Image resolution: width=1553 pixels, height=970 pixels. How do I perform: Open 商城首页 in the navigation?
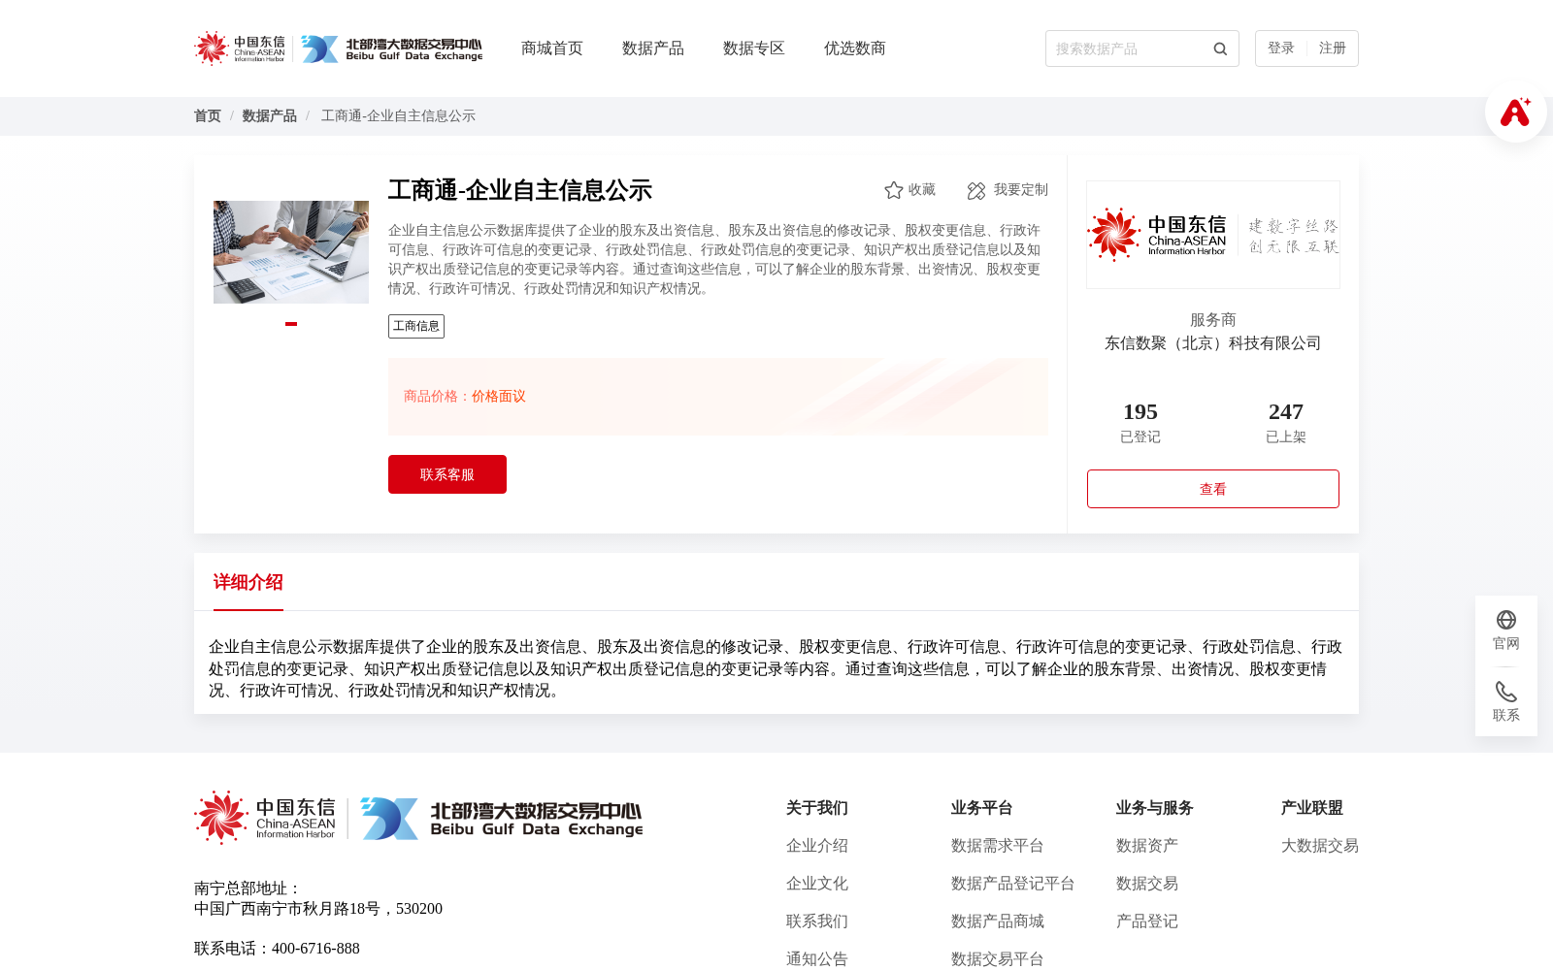pyautogui.click(x=552, y=48)
